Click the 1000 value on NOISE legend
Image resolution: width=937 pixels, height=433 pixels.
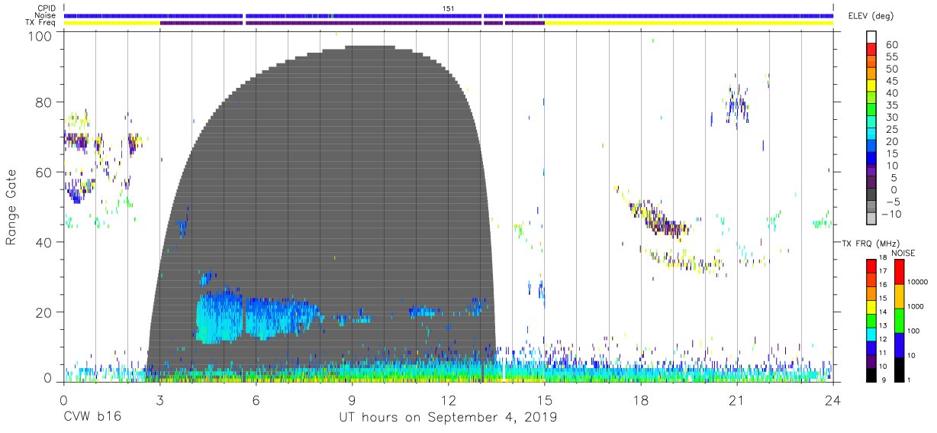915,306
